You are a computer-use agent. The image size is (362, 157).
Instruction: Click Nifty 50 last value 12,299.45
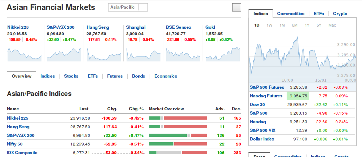[80, 144]
